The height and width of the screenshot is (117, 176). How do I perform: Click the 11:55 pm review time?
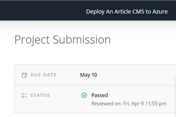156,104
